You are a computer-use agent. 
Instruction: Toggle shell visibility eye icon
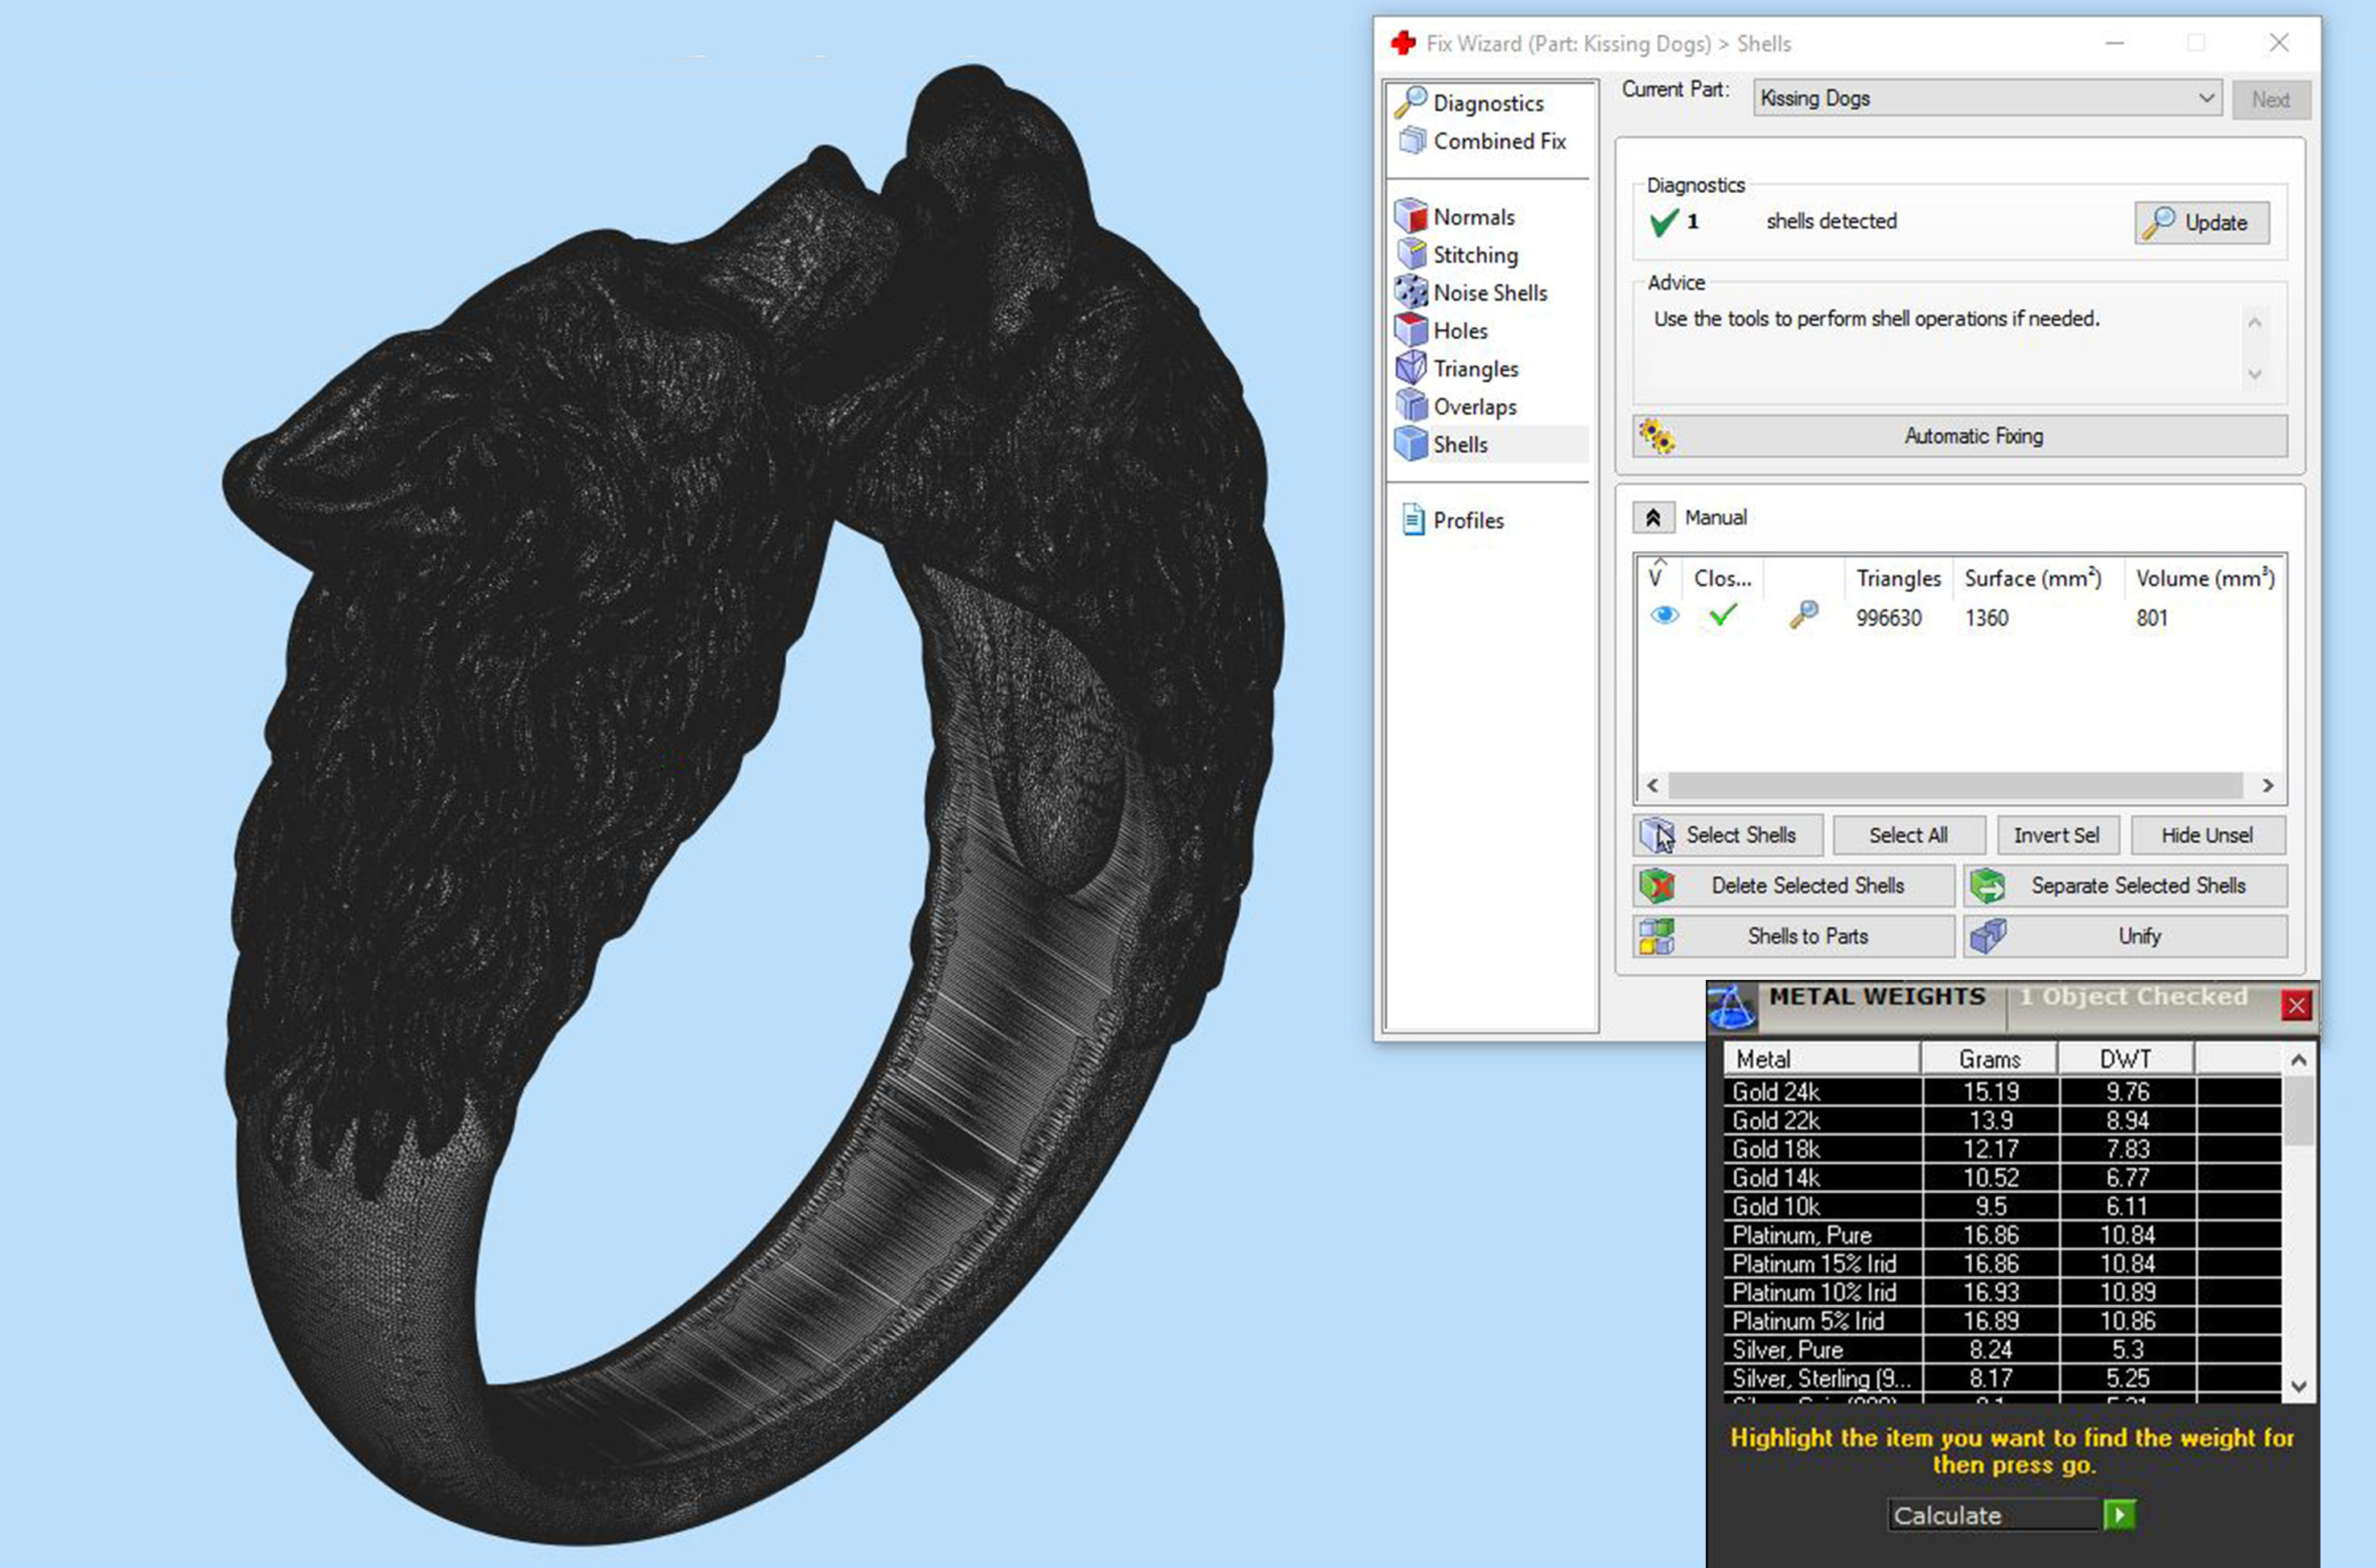1664,615
